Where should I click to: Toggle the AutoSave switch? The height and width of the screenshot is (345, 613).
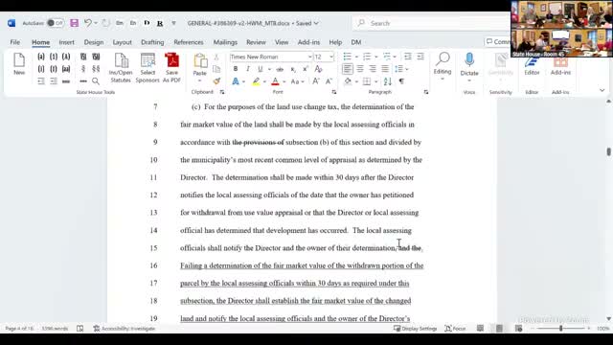[55, 23]
